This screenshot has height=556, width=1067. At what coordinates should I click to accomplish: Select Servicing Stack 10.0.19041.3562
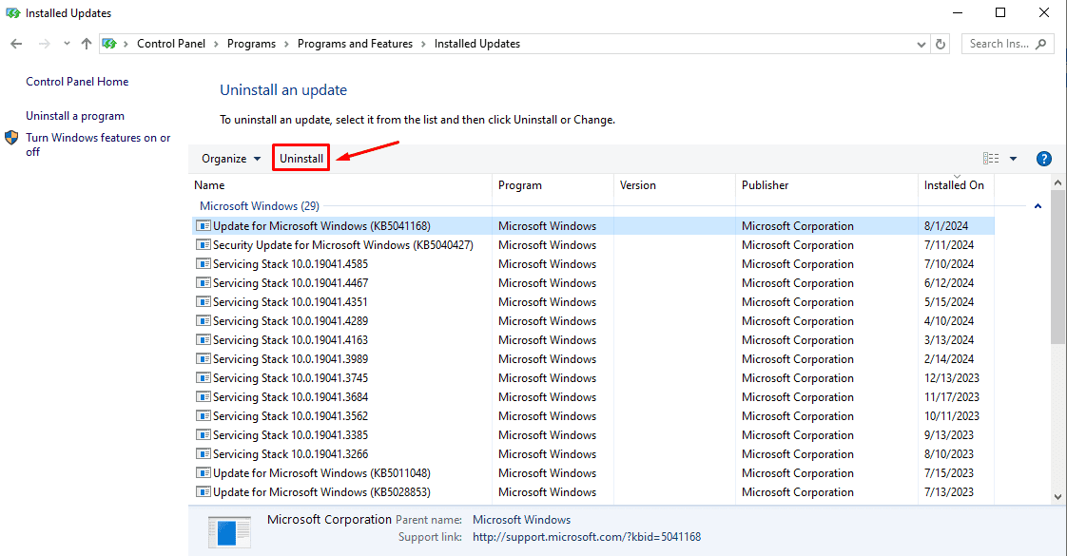point(593,416)
